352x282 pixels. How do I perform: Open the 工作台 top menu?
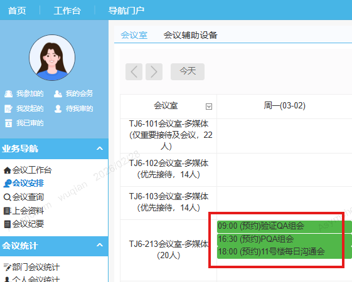[x=67, y=10]
